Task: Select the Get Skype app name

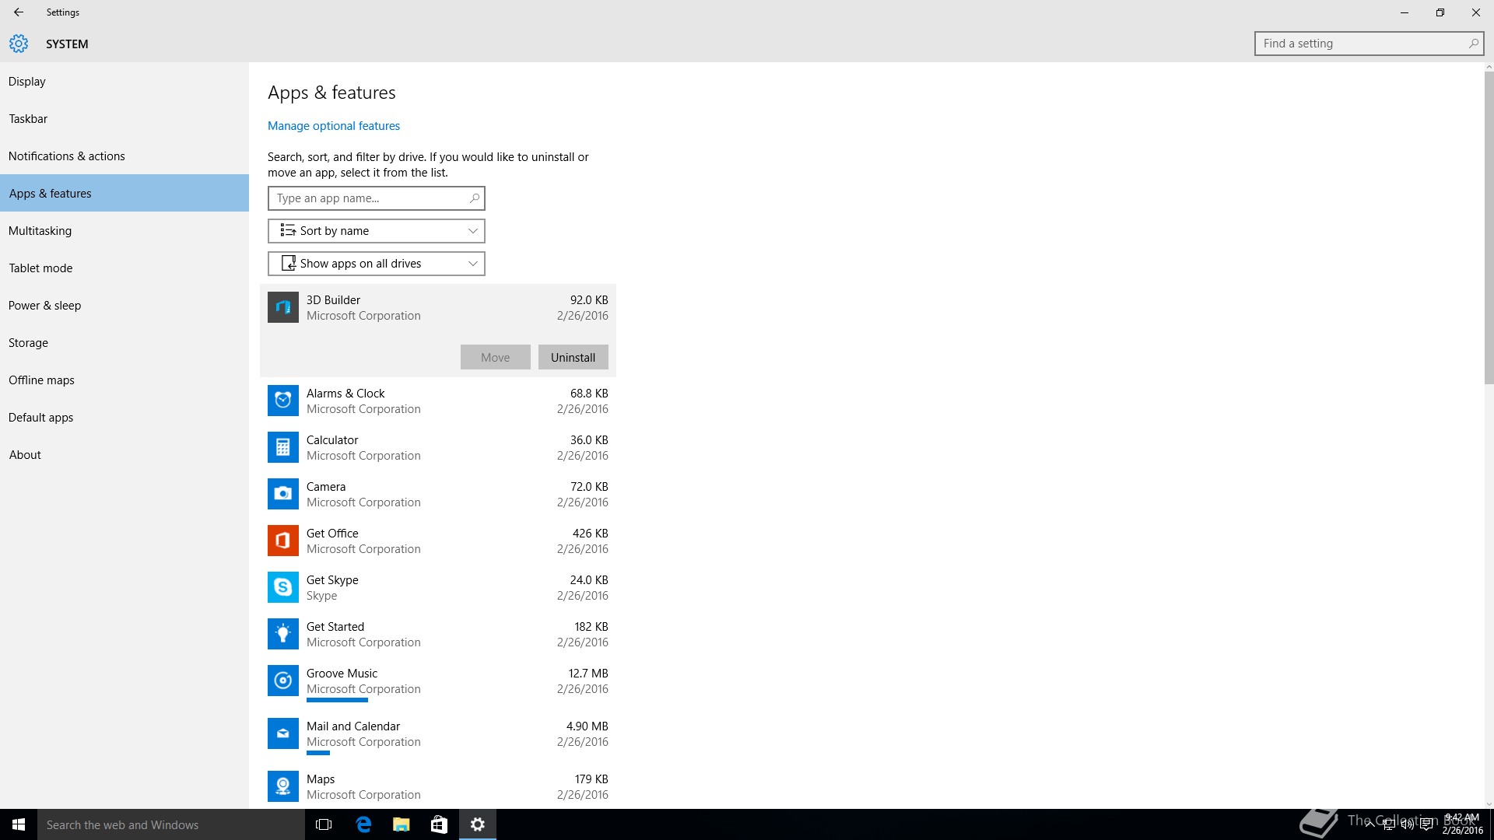Action: coord(332,580)
